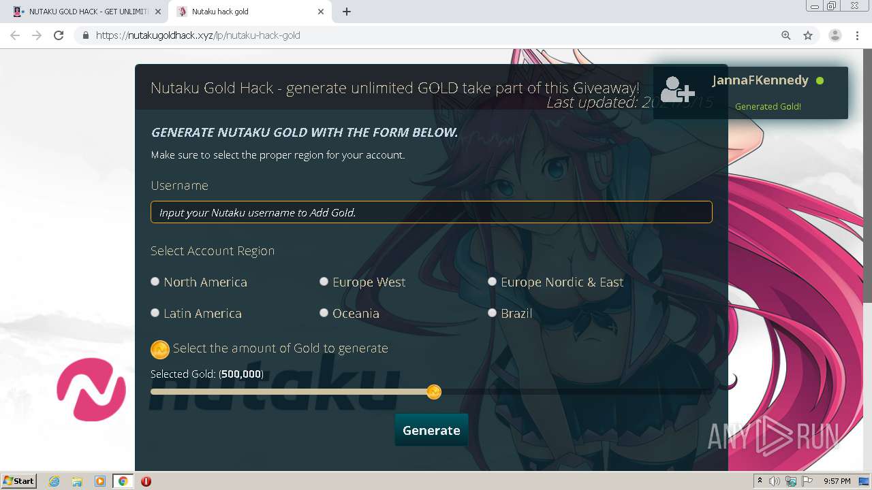Select Europe Nordic & East region
The height and width of the screenshot is (490, 872).
493,281
